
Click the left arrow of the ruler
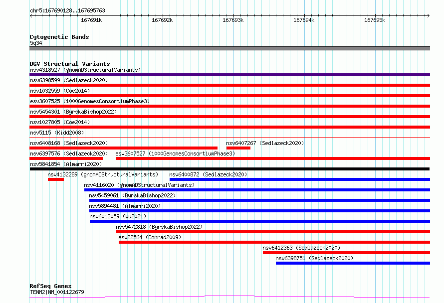coord(31,15)
